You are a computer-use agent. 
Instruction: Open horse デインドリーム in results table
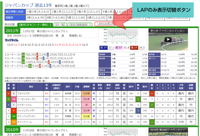click(24, 122)
